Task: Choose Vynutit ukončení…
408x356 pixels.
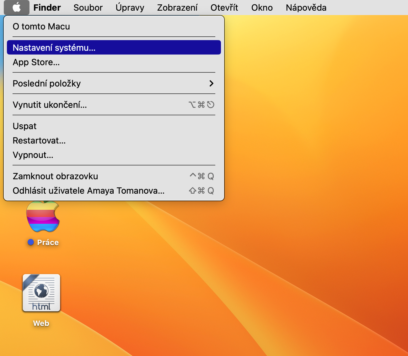Action: point(114,105)
